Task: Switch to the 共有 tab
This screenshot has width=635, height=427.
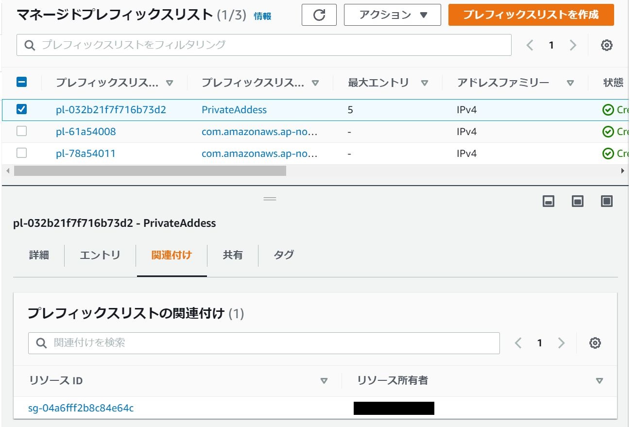Action: coord(233,255)
